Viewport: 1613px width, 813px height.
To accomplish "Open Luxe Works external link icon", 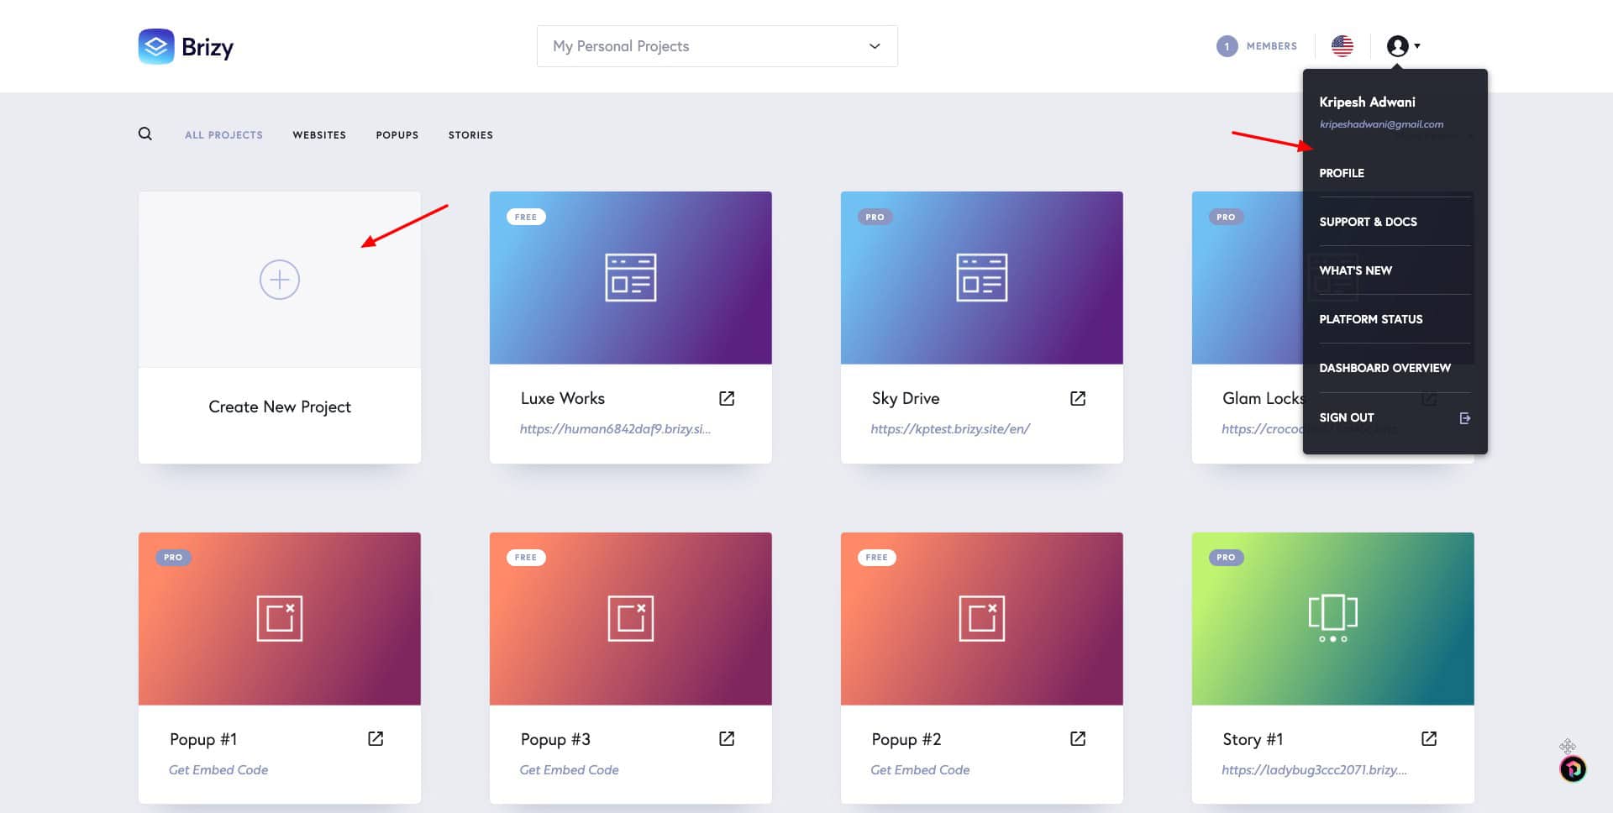I will [727, 399].
